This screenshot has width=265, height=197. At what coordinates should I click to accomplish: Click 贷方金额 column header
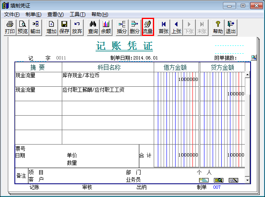[x=223, y=67]
